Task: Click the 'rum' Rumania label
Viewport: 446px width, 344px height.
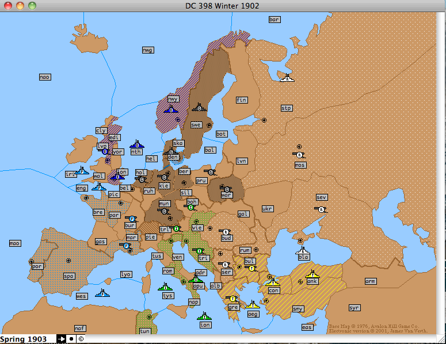Action: (x=245, y=250)
